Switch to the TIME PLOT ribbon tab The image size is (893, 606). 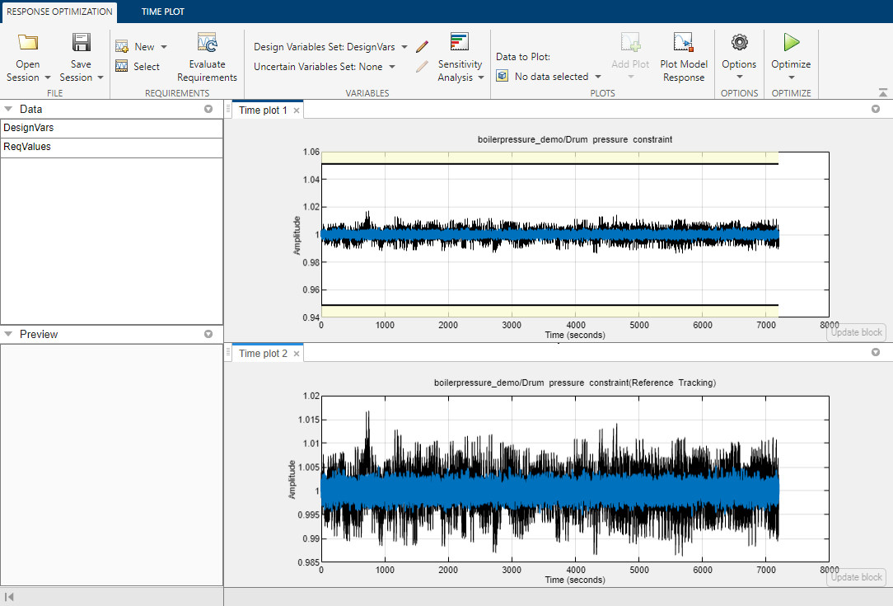(162, 12)
